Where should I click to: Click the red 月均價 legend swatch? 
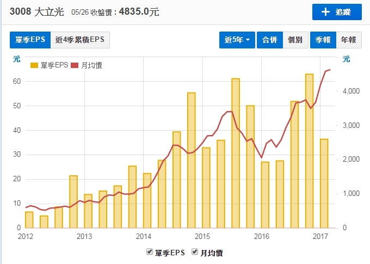[x=75, y=65]
